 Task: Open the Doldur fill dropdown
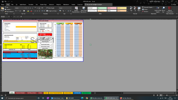pos(145,9)
